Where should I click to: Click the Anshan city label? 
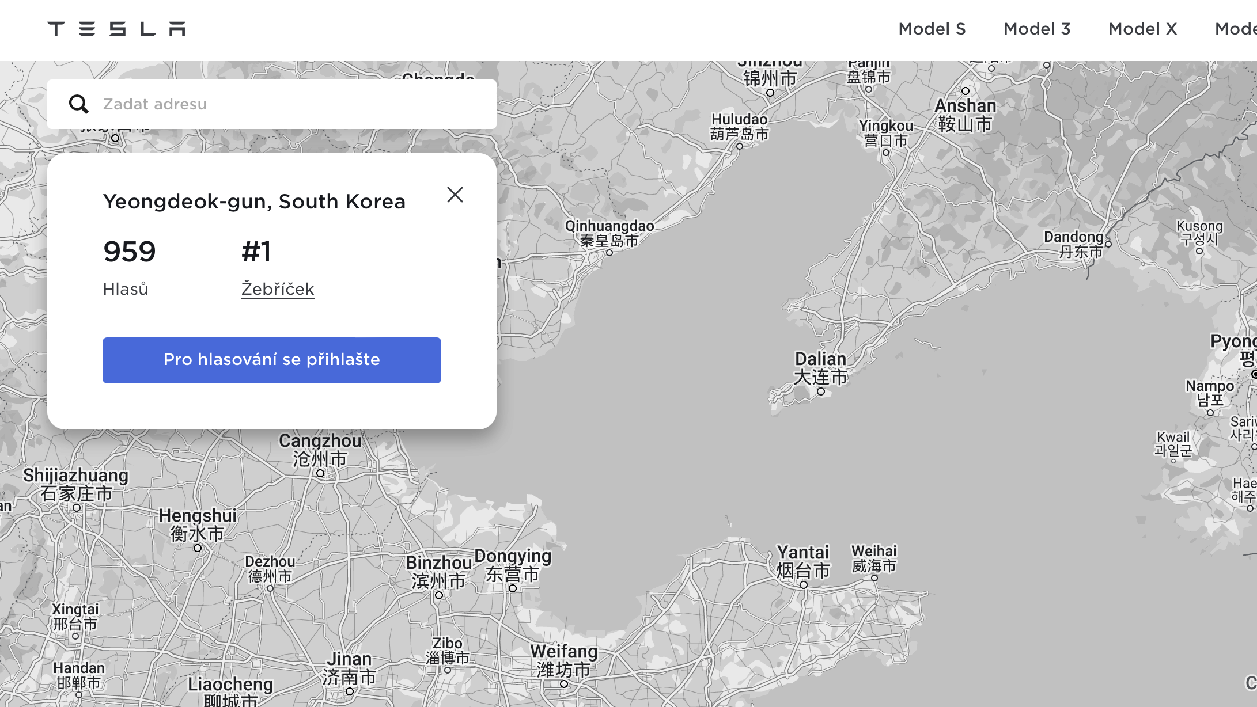(x=965, y=106)
